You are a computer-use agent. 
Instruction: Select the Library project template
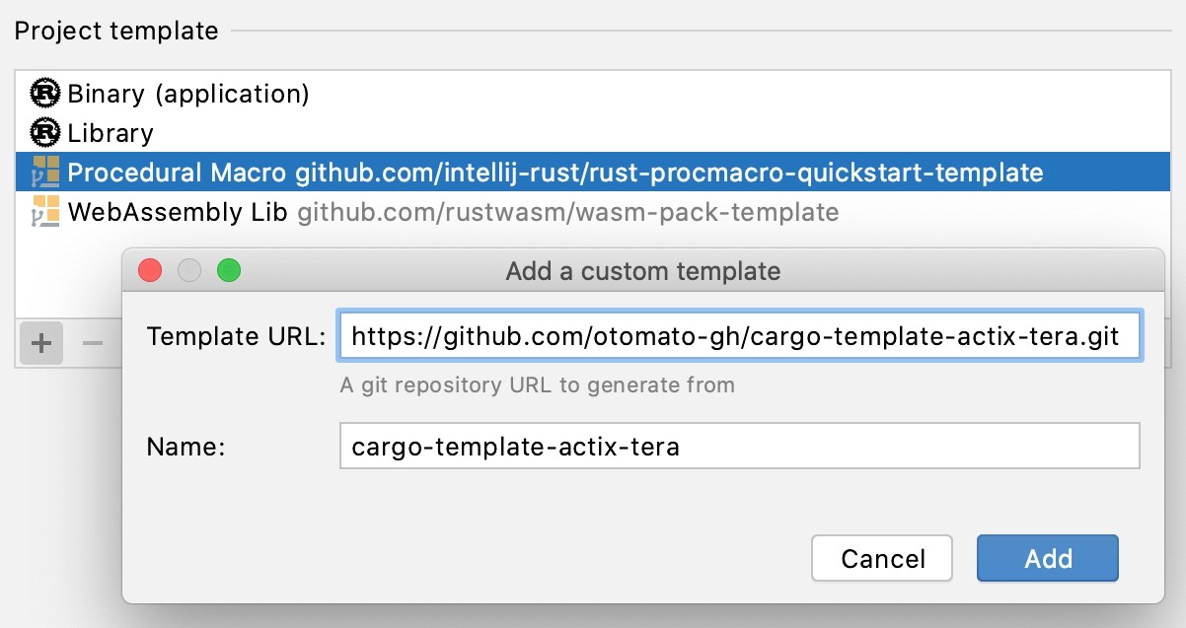pos(109,133)
